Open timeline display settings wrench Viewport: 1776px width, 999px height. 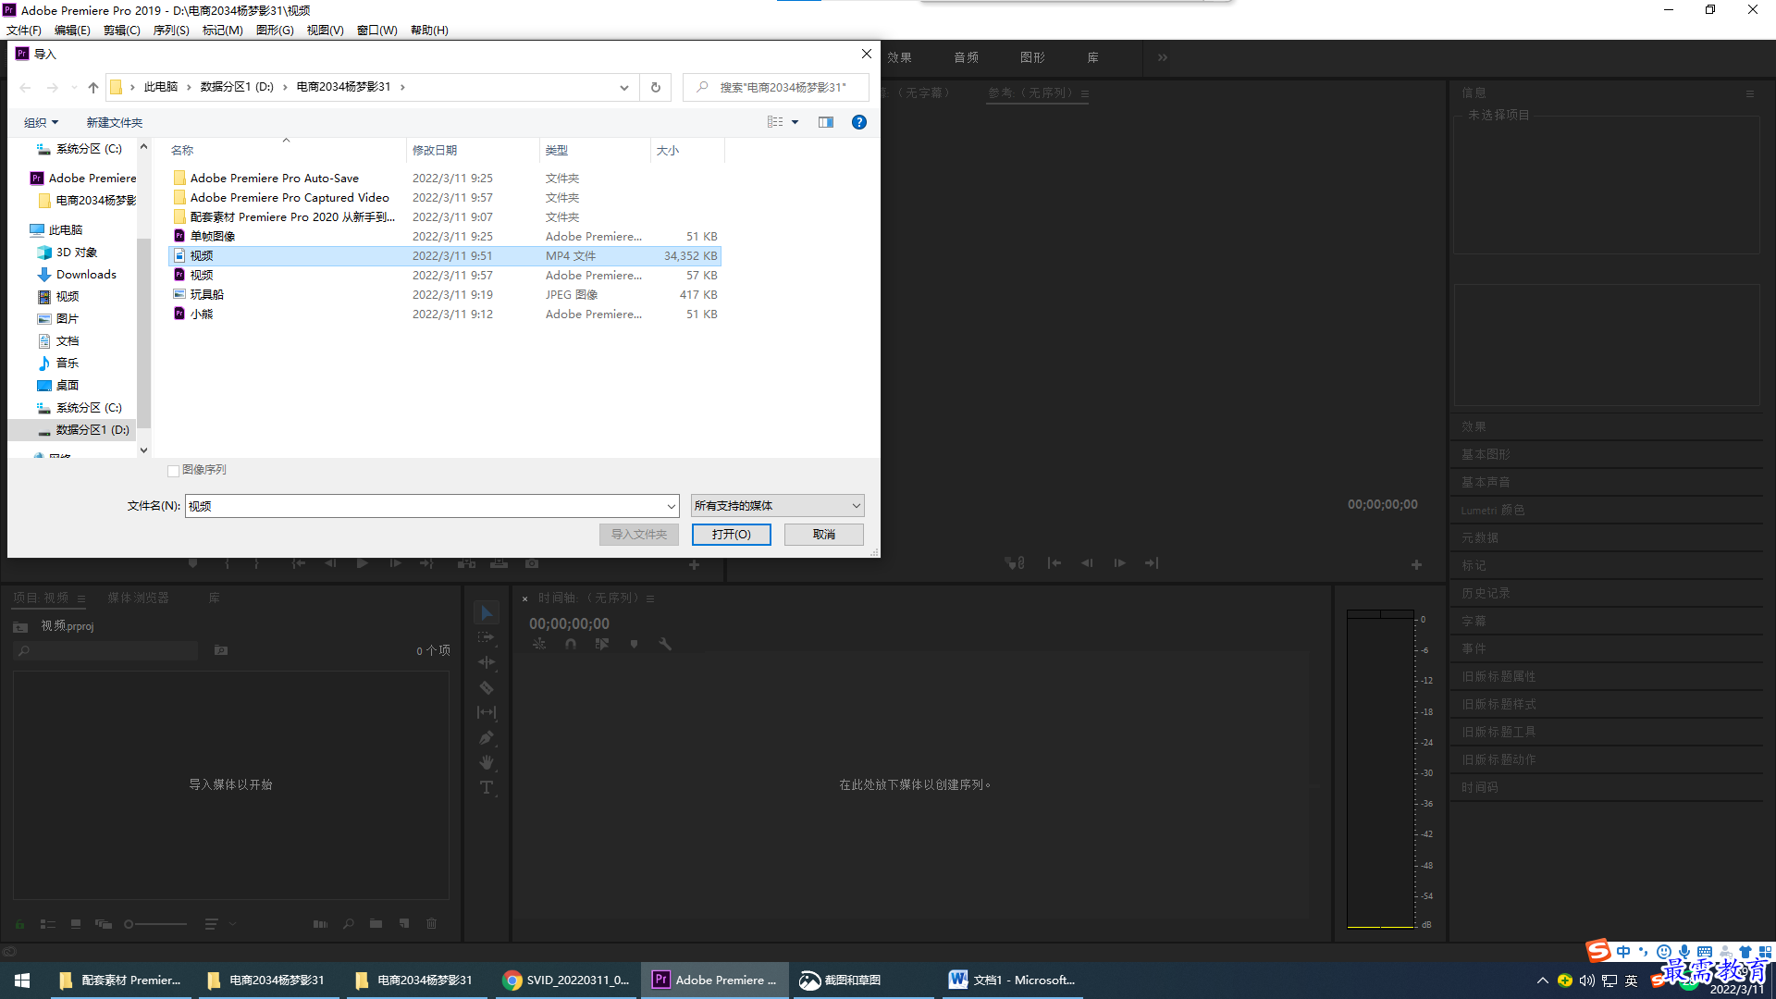point(665,644)
